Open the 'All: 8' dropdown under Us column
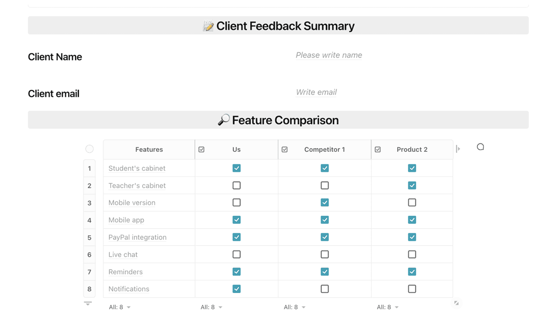Viewport: 560px width, 326px height. coord(211,307)
